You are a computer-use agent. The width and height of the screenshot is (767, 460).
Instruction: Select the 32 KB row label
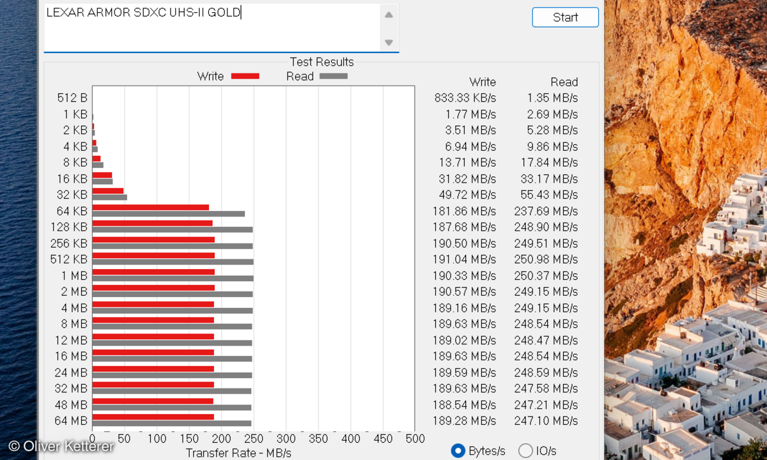click(x=72, y=195)
